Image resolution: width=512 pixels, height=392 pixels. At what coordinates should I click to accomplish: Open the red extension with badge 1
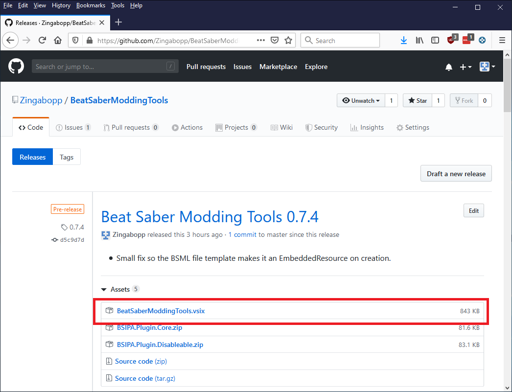point(467,40)
